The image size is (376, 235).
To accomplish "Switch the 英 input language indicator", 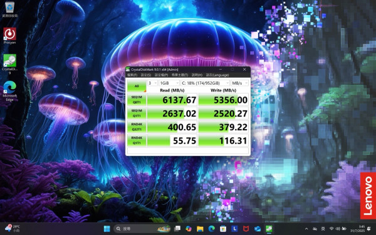I will pos(323,229).
